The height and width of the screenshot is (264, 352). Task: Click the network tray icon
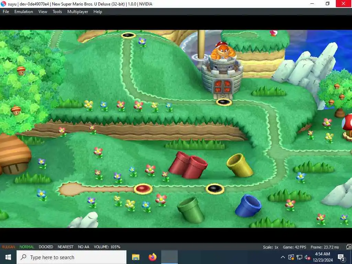coord(299,257)
